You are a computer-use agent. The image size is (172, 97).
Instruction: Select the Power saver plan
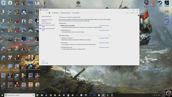point(61,43)
